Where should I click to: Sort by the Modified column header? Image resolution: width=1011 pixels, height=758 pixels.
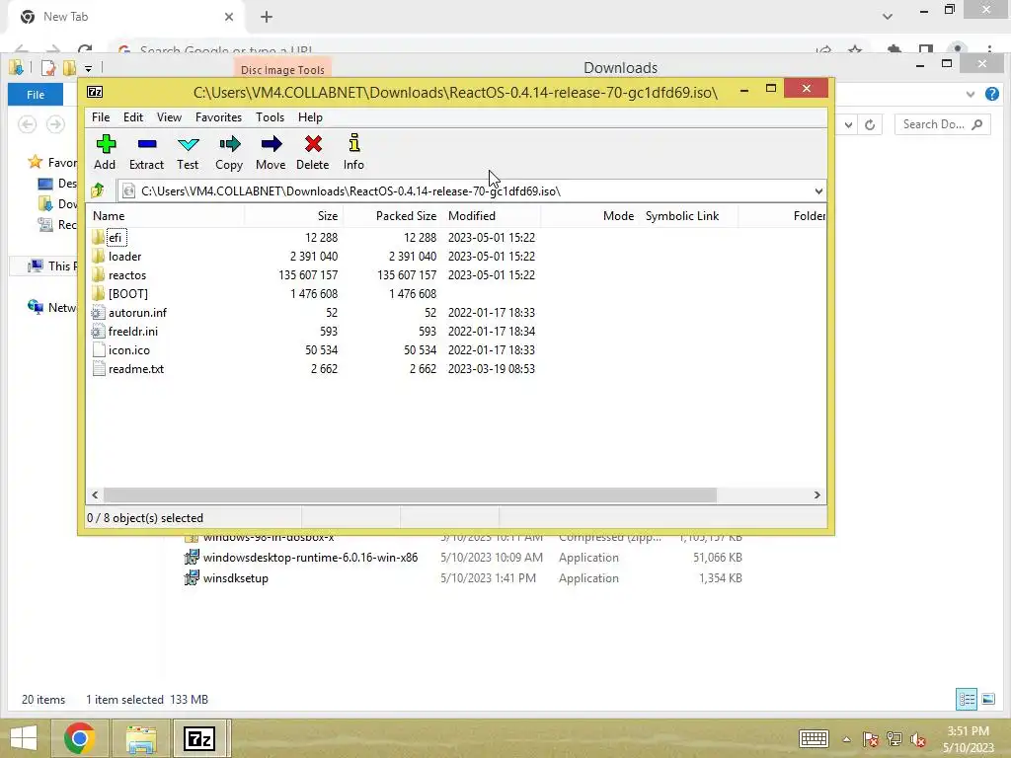[x=492, y=216]
